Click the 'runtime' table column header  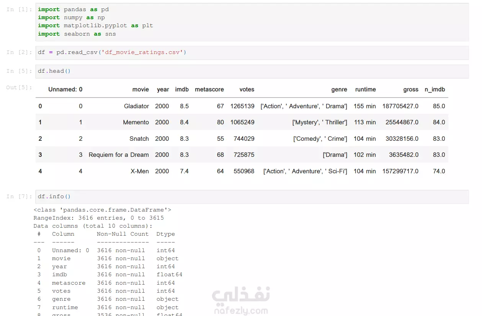pyautogui.click(x=365, y=89)
